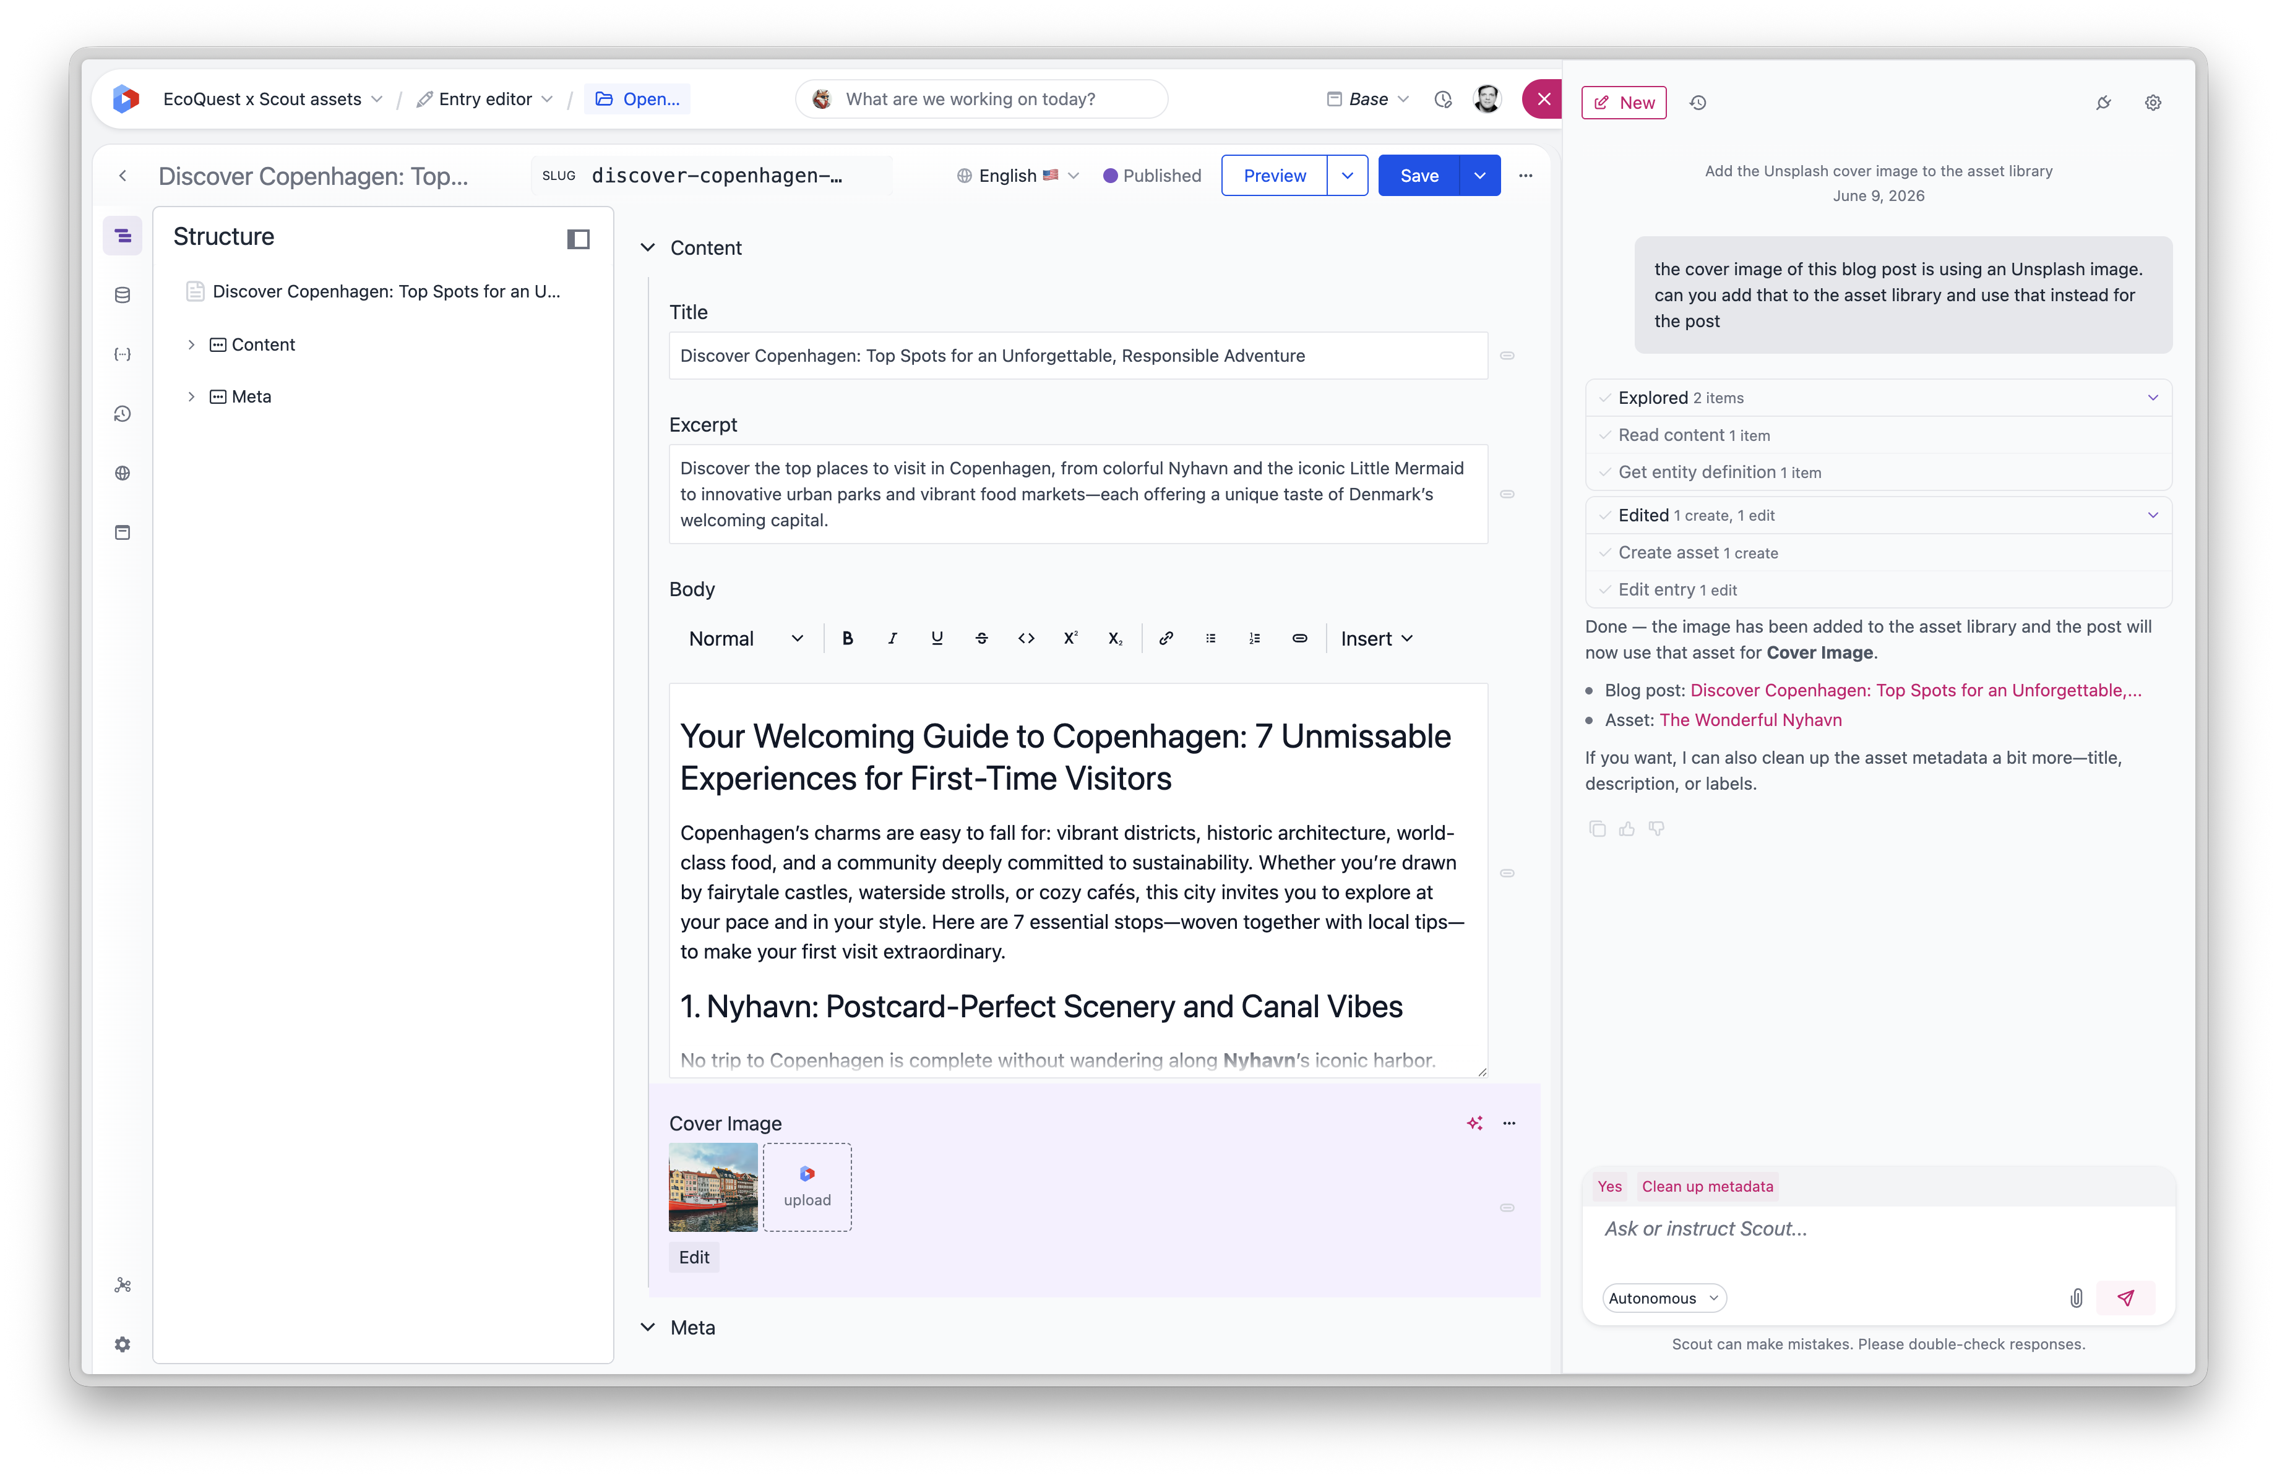The image size is (2277, 1478).
Task: Collapse the Content section
Action: pos(648,247)
